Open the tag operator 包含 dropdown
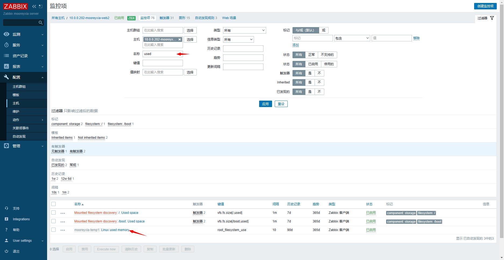The width and height of the screenshot is (504, 260). (352, 38)
